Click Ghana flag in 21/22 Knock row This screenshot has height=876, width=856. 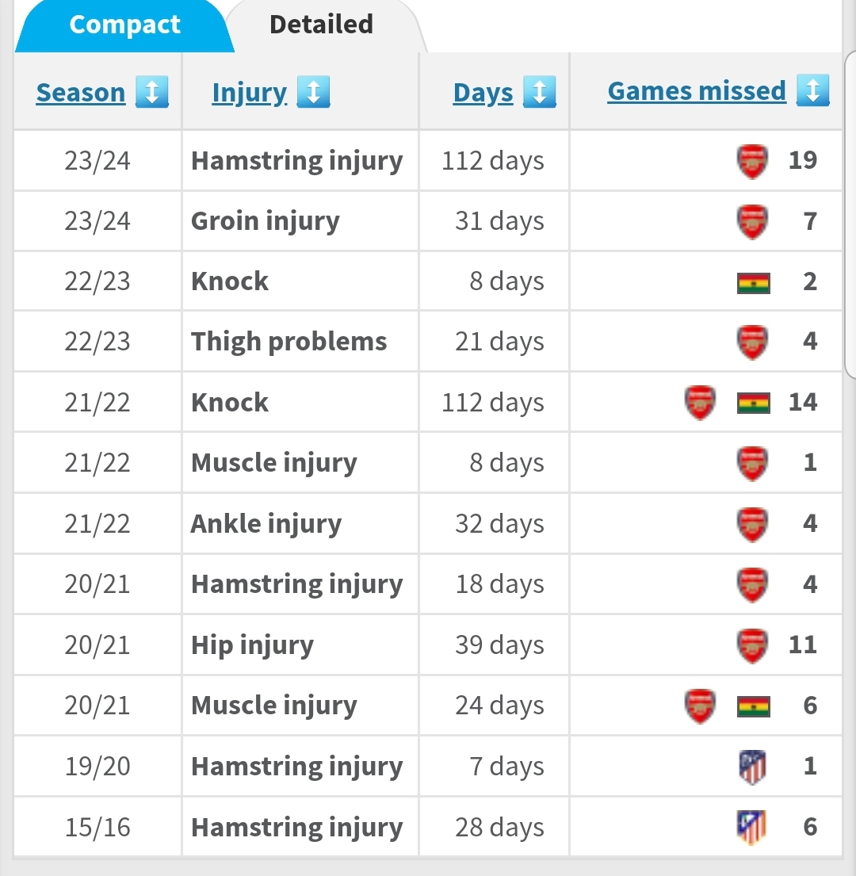coord(753,403)
